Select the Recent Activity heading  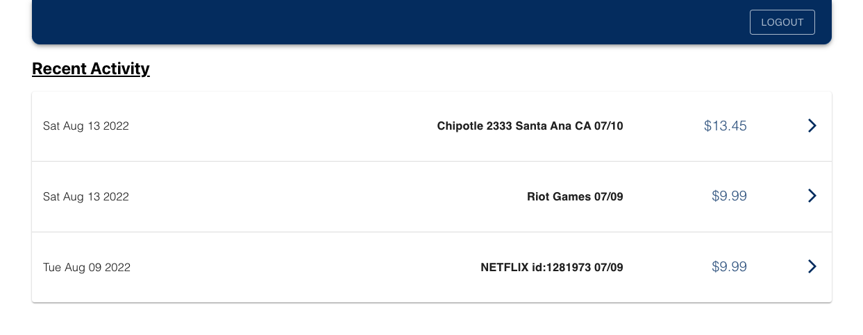tap(91, 69)
